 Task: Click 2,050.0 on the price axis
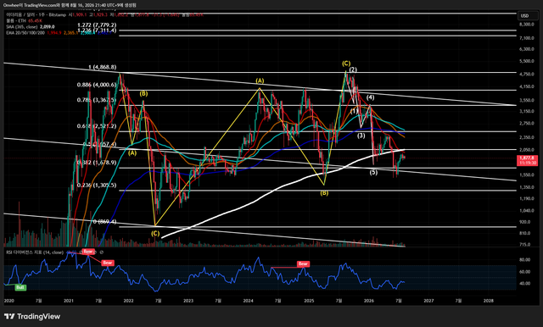tap(527, 150)
